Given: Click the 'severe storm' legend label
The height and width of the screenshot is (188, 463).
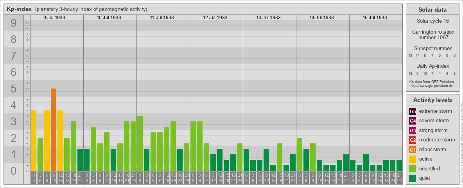Looking at the screenshot, I should click(434, 121).
